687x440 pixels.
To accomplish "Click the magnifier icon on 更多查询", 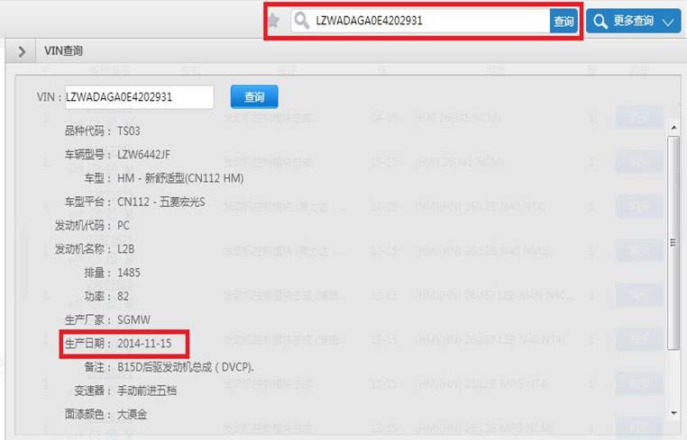I will (600, 21).
